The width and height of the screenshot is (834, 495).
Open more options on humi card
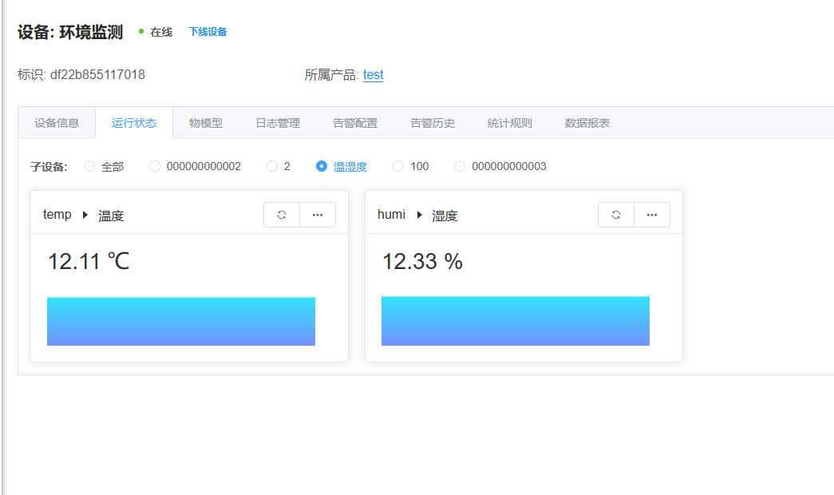(x=652, y=215)
